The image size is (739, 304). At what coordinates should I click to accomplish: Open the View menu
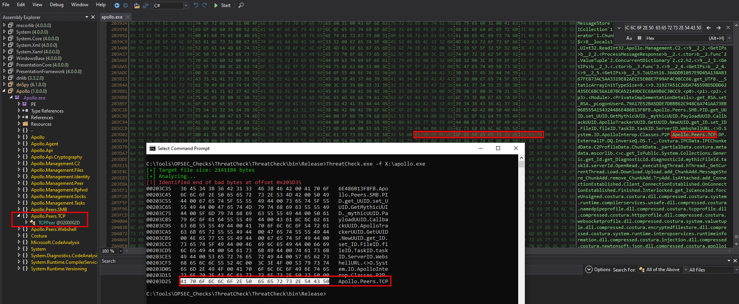[x=37, y=5]
